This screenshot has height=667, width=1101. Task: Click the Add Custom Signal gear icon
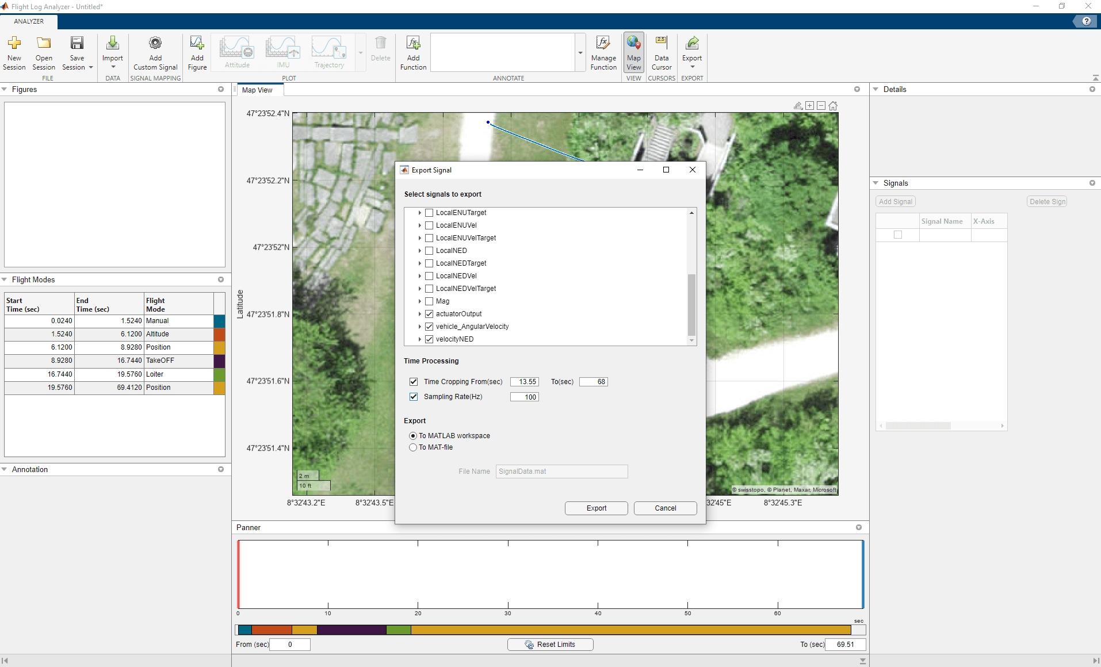click(x=155, y=44)
